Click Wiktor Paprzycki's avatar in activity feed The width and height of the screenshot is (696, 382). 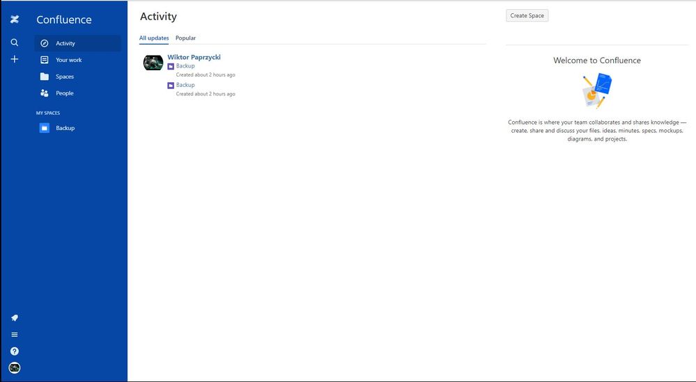click(x=153, y=63)
